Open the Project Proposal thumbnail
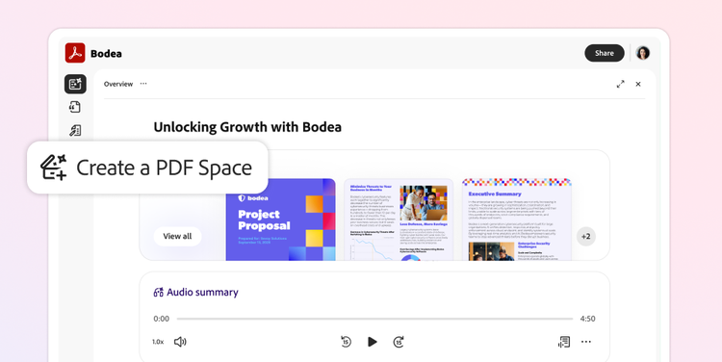 280,220
